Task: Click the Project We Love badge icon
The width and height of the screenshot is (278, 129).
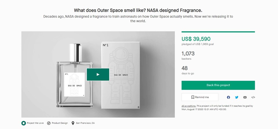Action: tap(23, 123)
